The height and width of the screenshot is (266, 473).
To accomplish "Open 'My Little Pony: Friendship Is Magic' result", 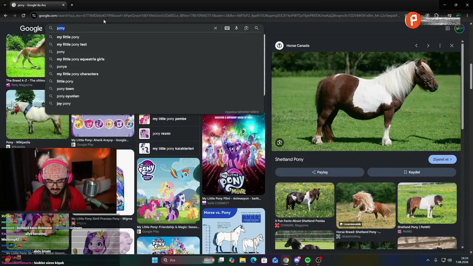I will 168,191.
